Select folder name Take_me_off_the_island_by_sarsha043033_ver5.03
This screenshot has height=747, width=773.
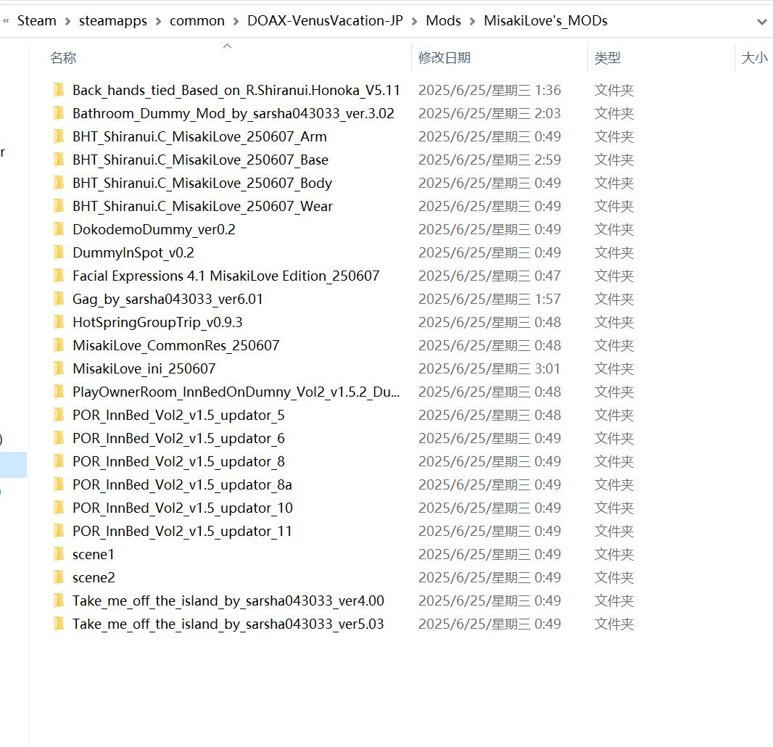(x=228, y=623)
